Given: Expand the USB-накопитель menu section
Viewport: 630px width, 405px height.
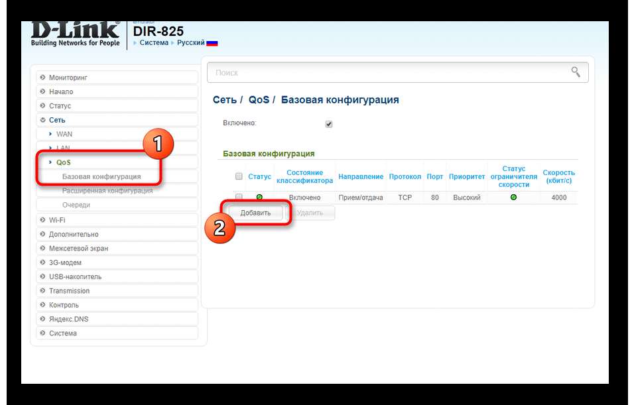Looking at the screenshot, I should pyautogui.click(x=117, y=276).
